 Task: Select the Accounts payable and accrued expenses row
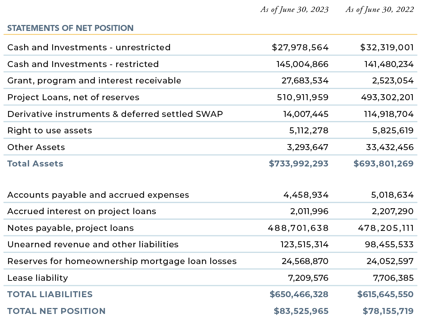click(98, 195)
